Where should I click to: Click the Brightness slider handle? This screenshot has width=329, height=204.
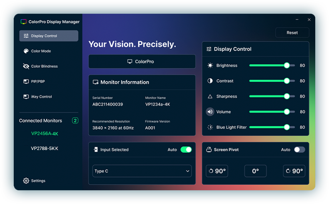(x=287, y=66)
